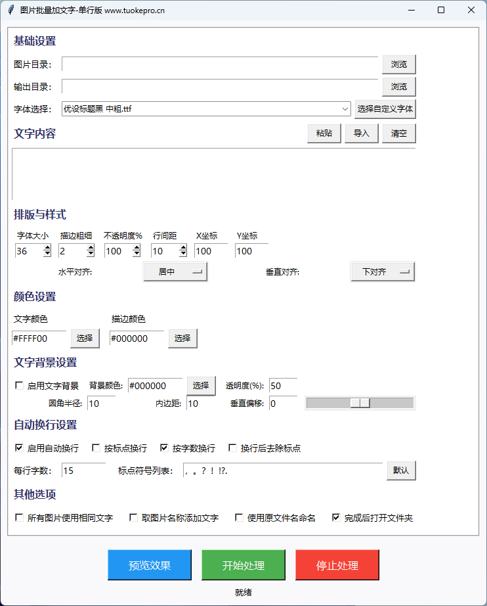Screen dimensions: 487x606
Task: Click 选择自定义字体 button
Action: pyautogui.click(x=385, y=108)
